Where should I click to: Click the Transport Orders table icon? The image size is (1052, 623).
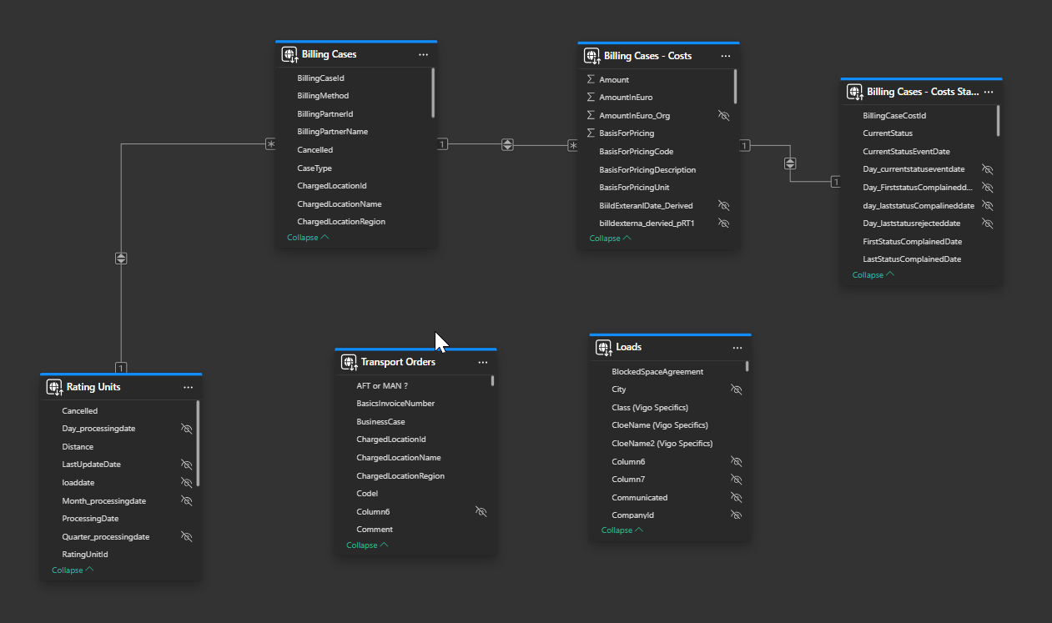[x=348, y=362]
